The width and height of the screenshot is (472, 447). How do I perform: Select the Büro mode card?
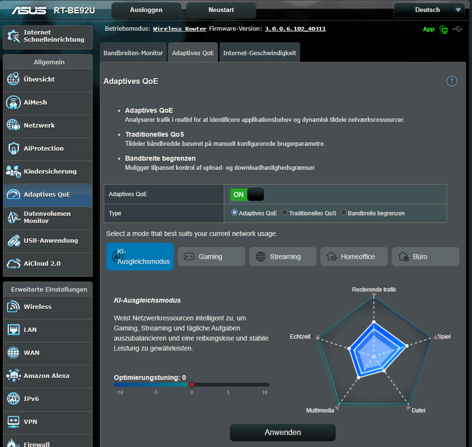[x=425, y=257]
